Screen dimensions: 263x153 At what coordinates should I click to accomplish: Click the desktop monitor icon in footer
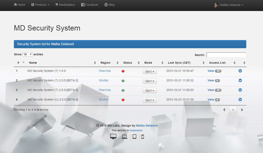113,137
